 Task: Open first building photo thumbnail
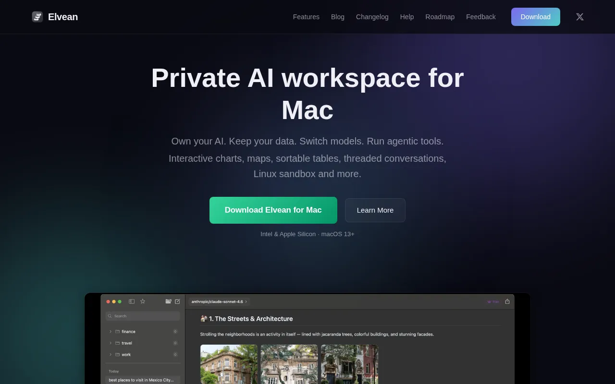click(x=229, y=364)
